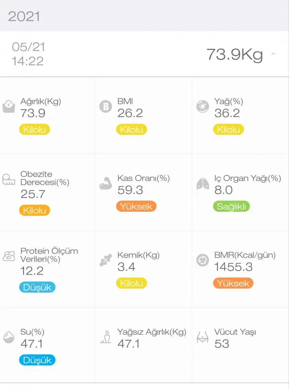This screenshot has height=390, width=289.
Task: Select the 2021 year header
Action: pos(24,16)
